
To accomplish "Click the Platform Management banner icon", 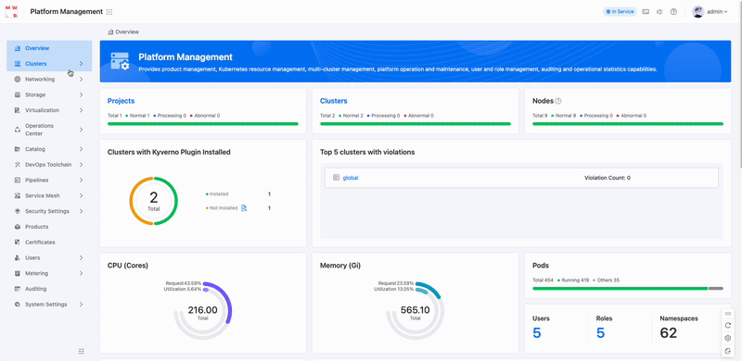I will click(120, 61).
